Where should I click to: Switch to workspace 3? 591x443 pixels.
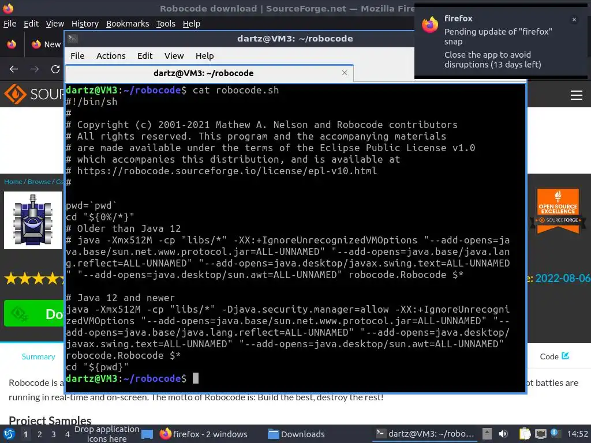tap(54, 434)
